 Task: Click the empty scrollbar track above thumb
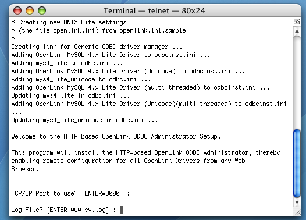click(x=297, y=82)
